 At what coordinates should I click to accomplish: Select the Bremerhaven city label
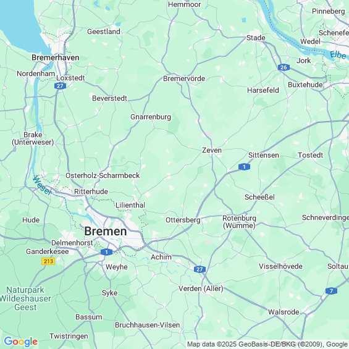pos(56,57)
